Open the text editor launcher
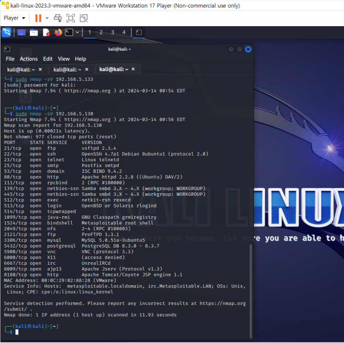 (46, 32)
